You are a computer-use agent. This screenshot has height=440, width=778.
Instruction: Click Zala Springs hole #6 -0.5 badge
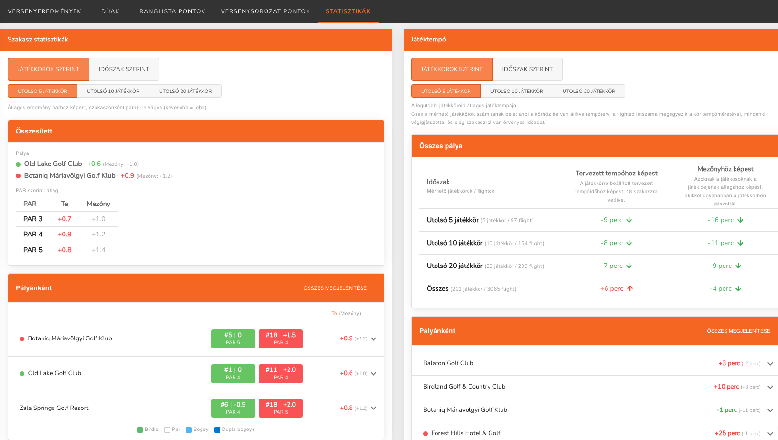click(233, 408)
